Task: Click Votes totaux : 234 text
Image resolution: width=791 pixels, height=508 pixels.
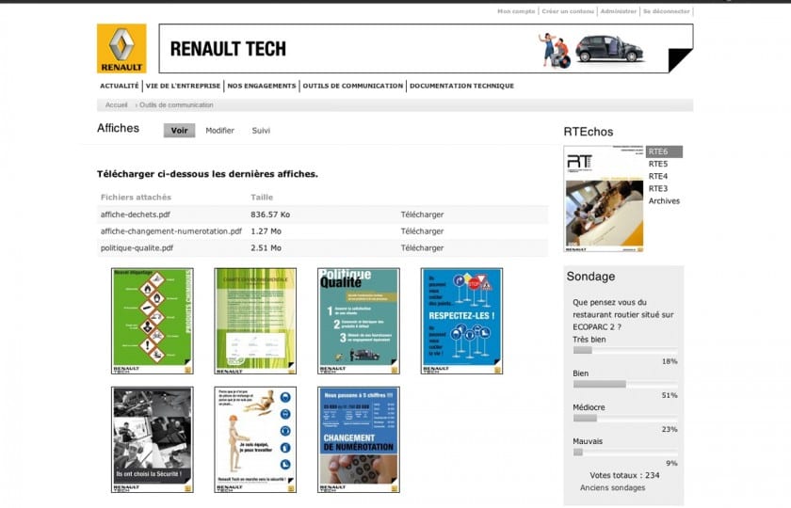Action: pos(624,475)
